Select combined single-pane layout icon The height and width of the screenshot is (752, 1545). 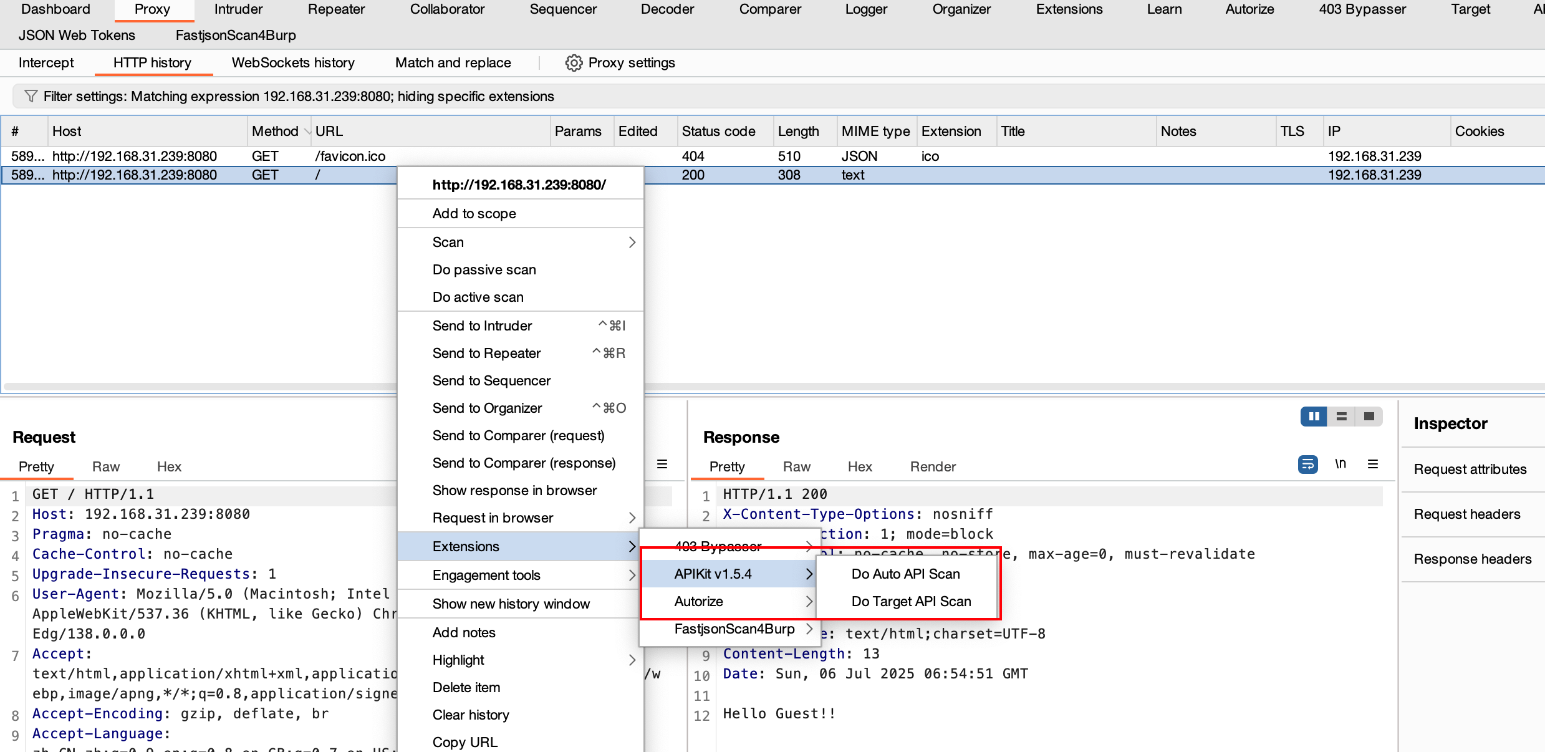[x=1369, y=417]
